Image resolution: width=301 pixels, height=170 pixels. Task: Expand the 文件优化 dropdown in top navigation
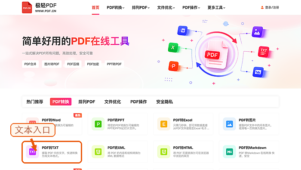(166, 7)
